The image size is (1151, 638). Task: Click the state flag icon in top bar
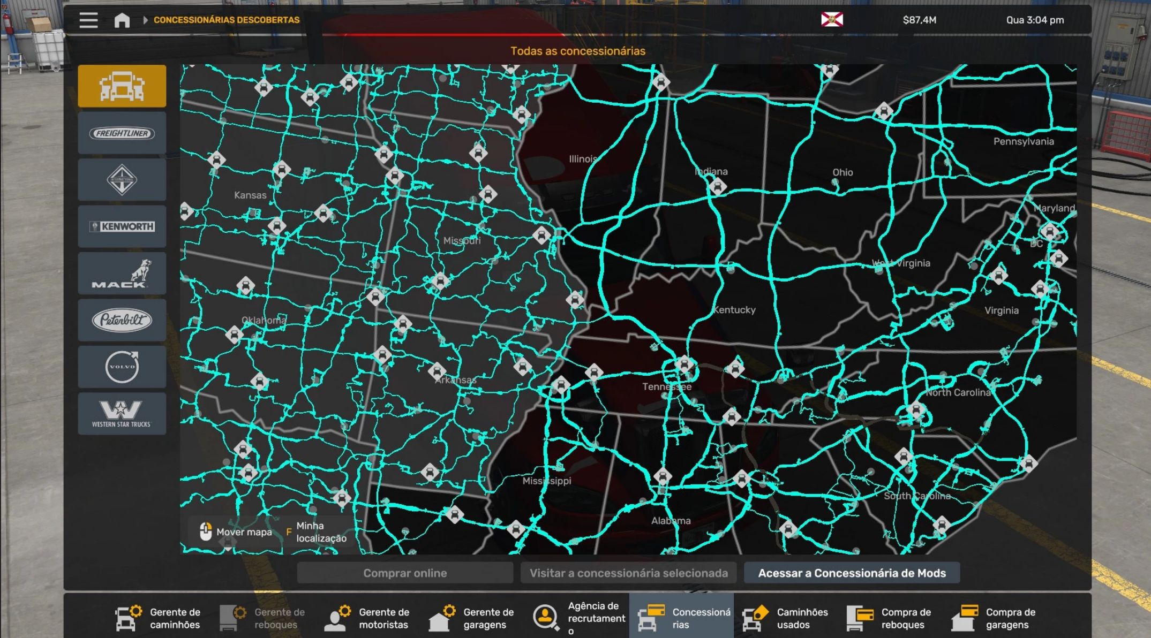832,20
